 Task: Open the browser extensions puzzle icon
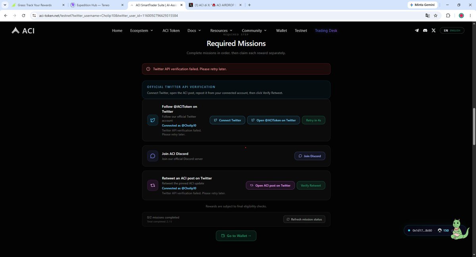click(448, 15)
